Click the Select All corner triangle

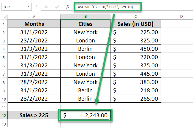tap(5, 17)
